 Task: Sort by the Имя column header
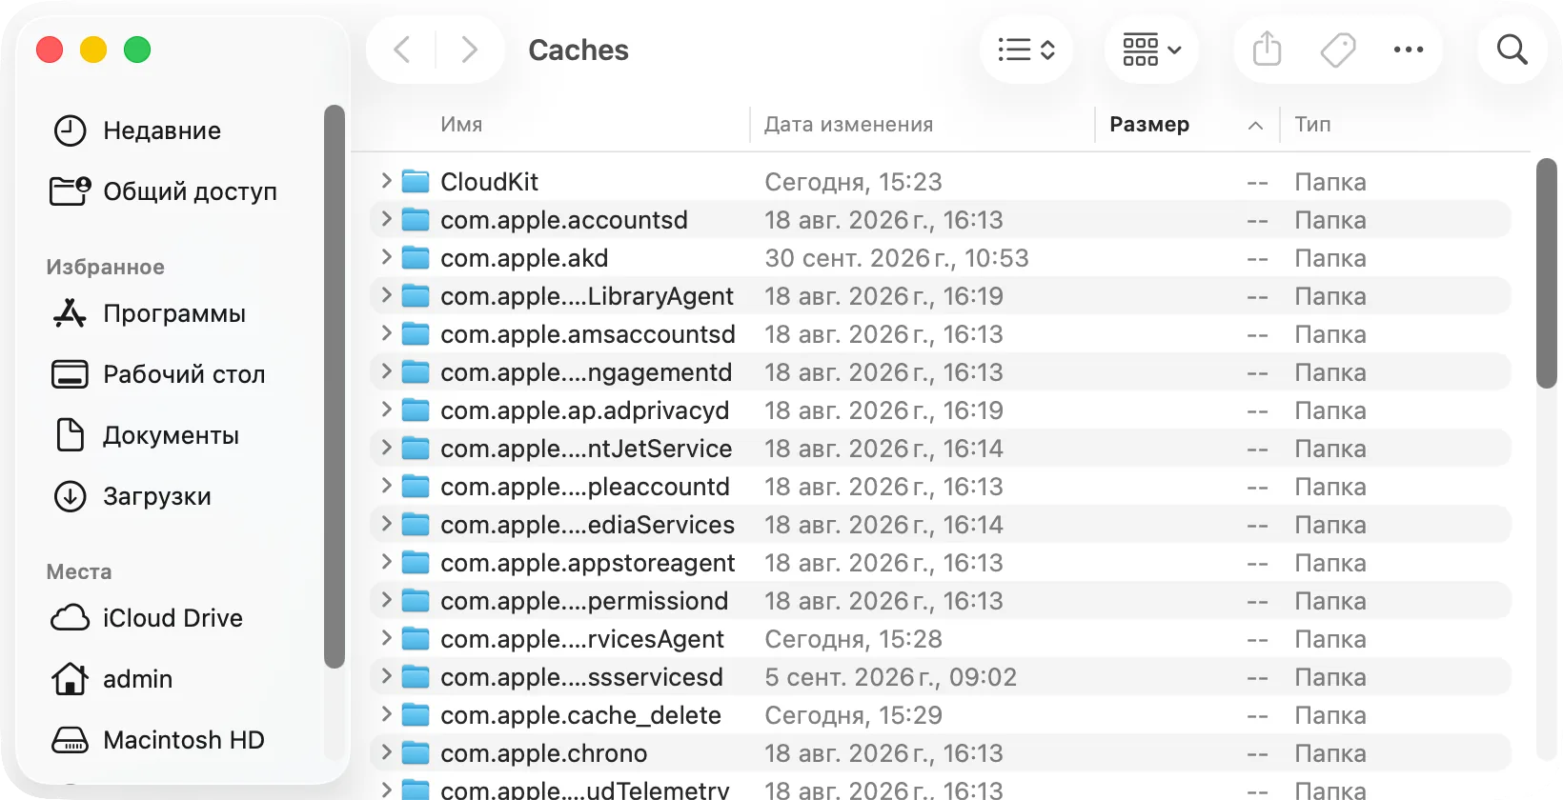(x=461, y=125)
